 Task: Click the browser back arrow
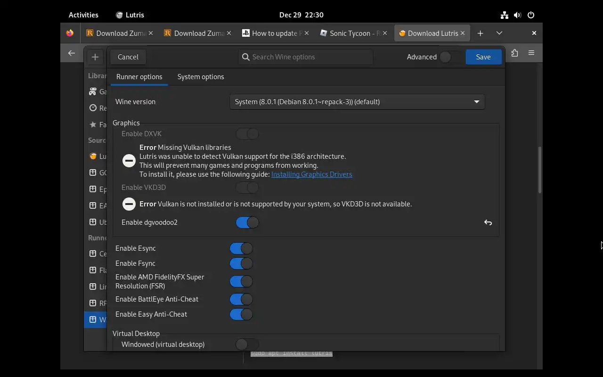72,53
